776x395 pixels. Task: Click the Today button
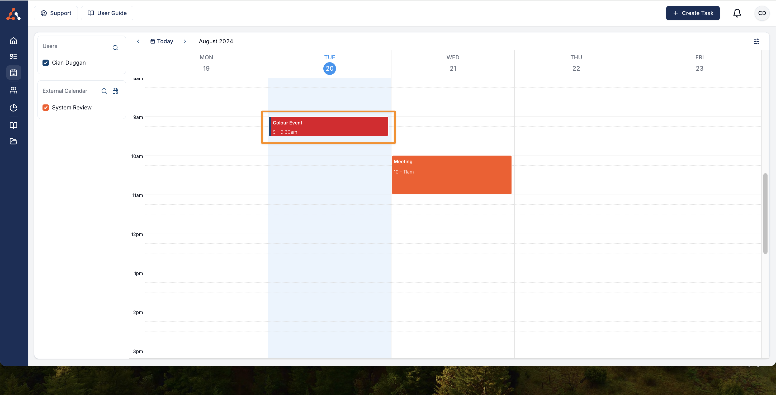pyautogui.click(x=162, y=41)
